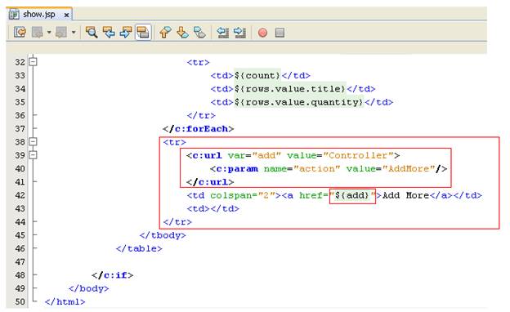510x312 pixels.
Task: Open the Back history dropdown arrow
Action: (x=49, y=32)
